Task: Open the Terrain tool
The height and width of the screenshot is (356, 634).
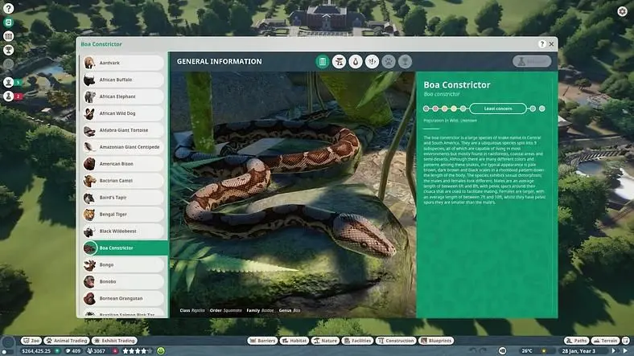Action: pos(606,341)
